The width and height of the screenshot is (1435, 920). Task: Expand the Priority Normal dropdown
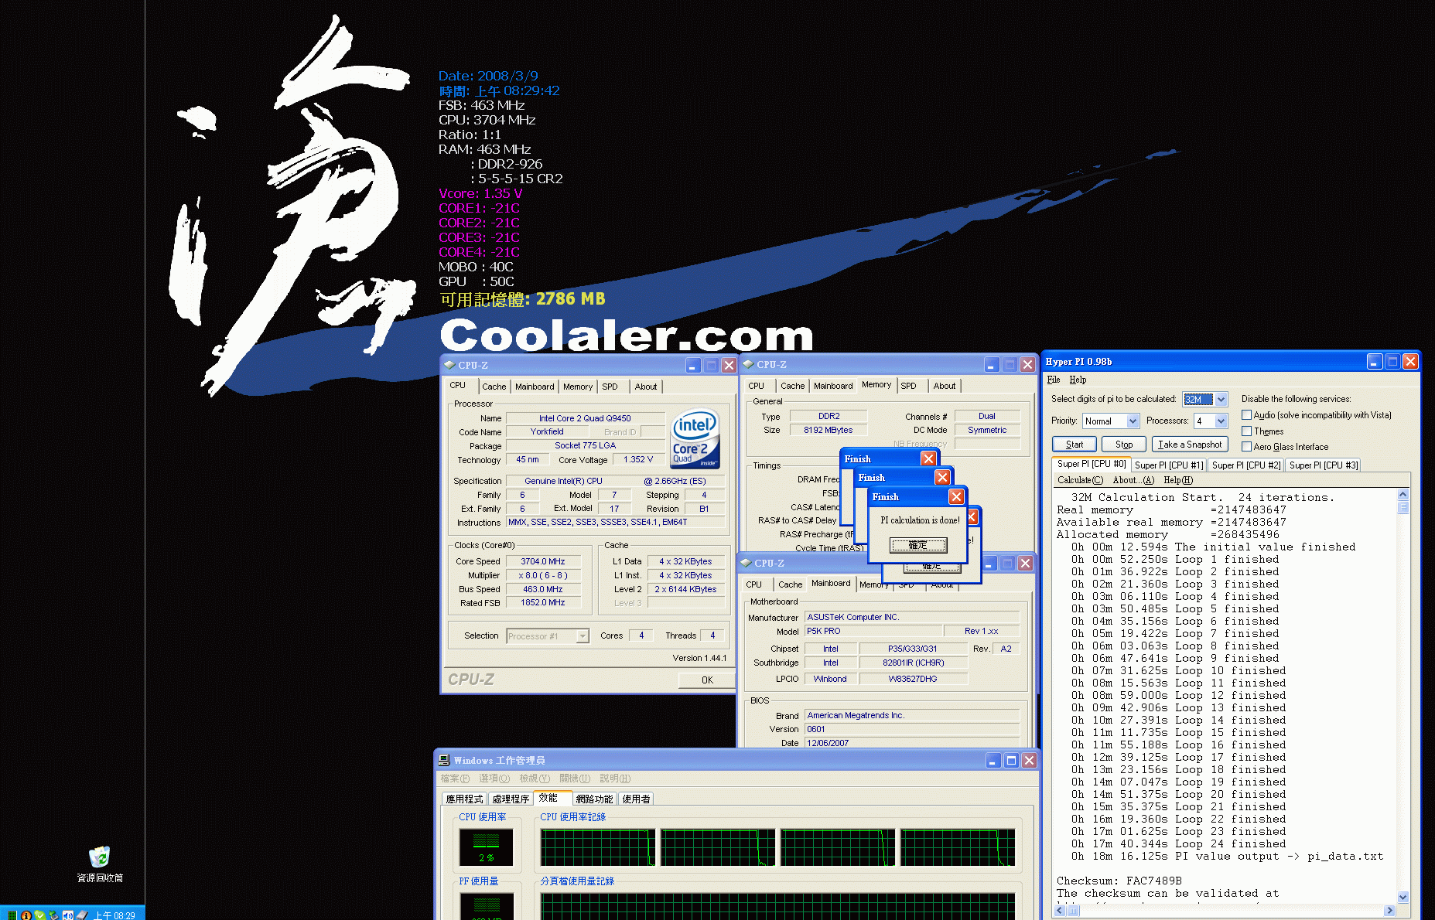tap(1133, 421)
